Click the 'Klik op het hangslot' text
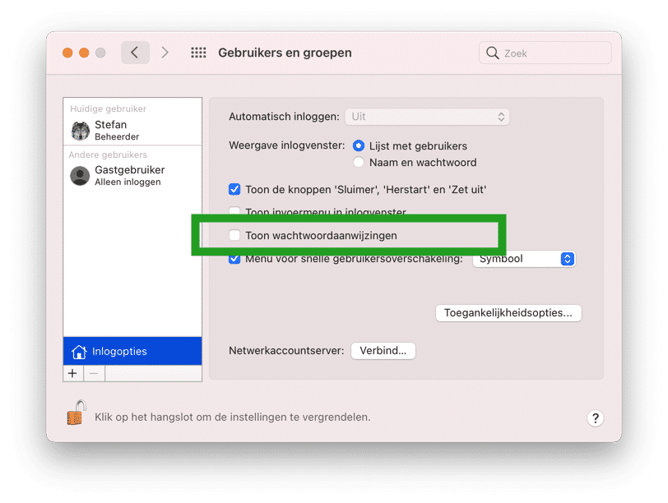The width and height of the screenshot is (668, 503). click(232, 417)
